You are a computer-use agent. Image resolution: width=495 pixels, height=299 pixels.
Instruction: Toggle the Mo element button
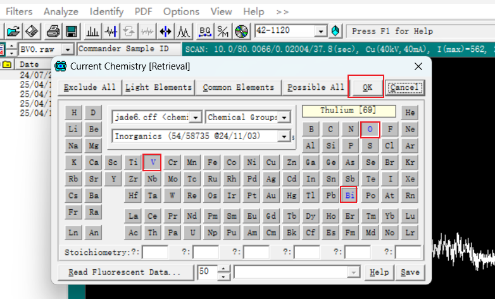pos(172,179)
